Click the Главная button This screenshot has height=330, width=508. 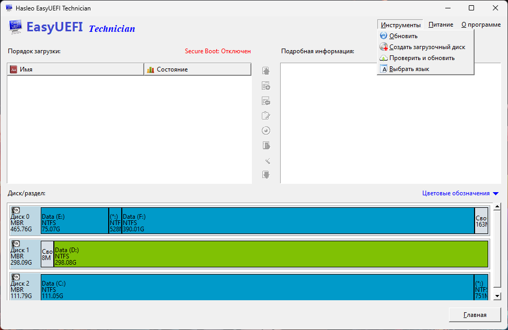(x=475, y=315)
